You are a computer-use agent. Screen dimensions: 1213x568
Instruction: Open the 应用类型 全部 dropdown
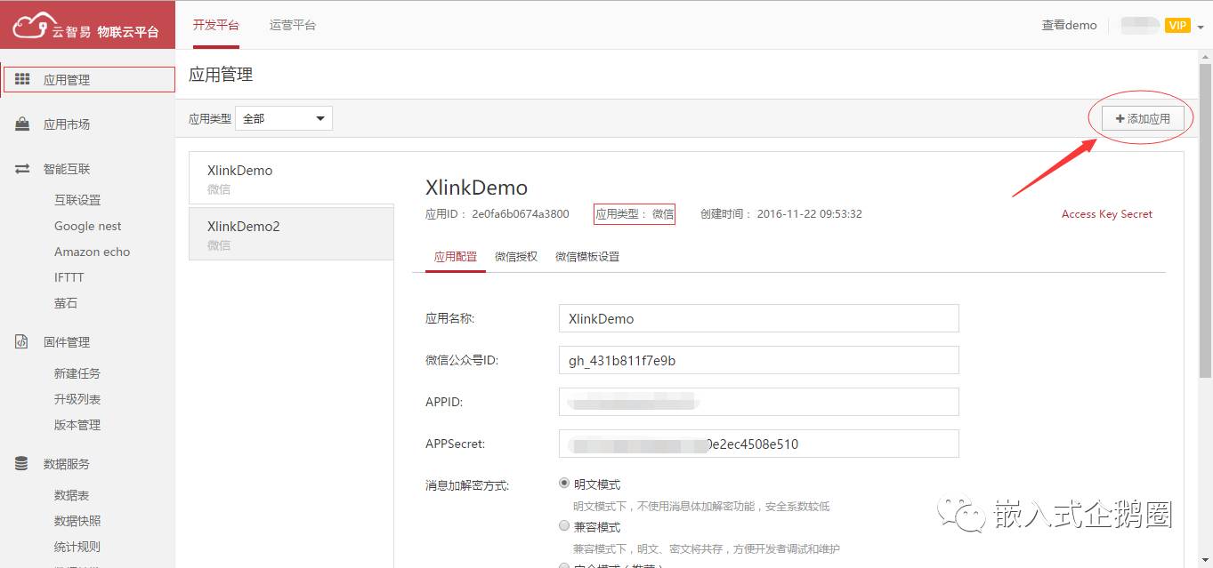click(x=284, y=118)
